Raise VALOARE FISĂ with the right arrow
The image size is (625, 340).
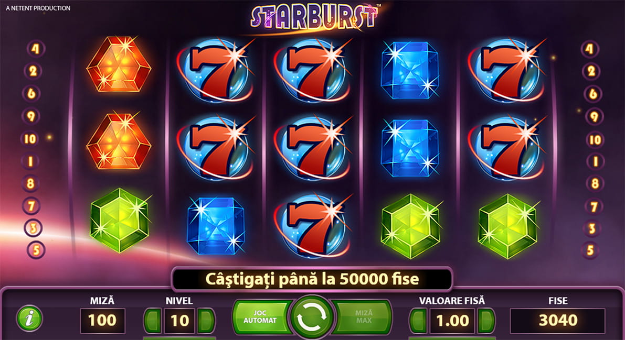pos(486,321)
